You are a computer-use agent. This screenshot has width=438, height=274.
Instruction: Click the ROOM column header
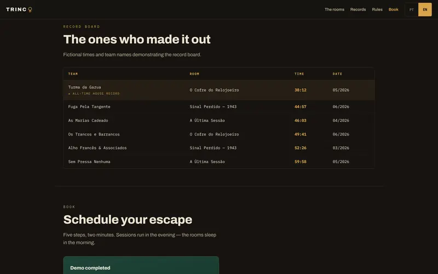coord(194,74)
